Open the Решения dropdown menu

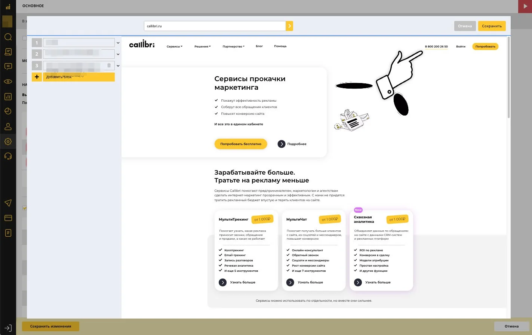pyautogui.click(x=202, y=46)
